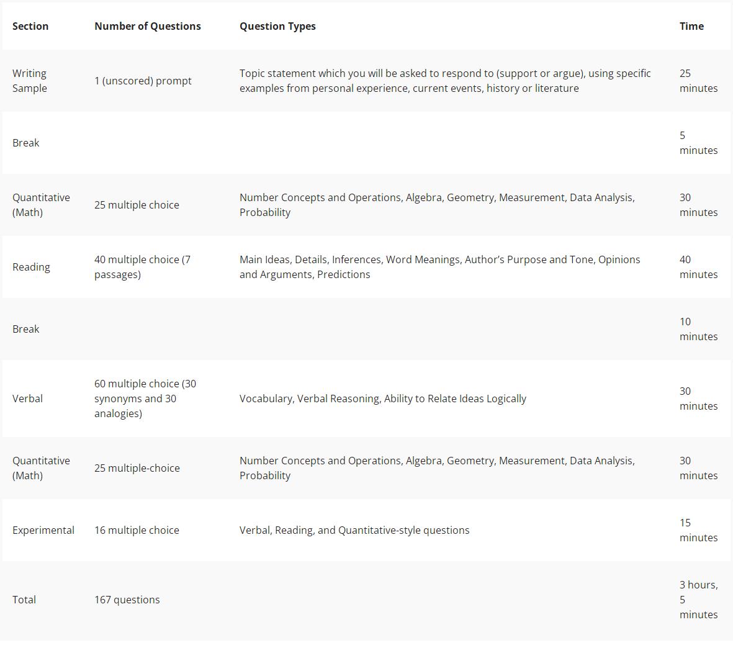Click the '60 multiple choice' synonyms and analogies cell

(x=145, y=399)
